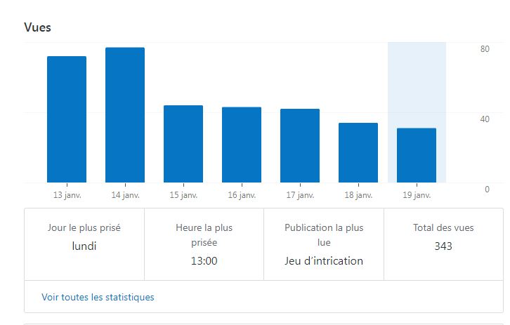Select the 18 janv. views bar
Viewport: 510px width, 325px height.
358,153
